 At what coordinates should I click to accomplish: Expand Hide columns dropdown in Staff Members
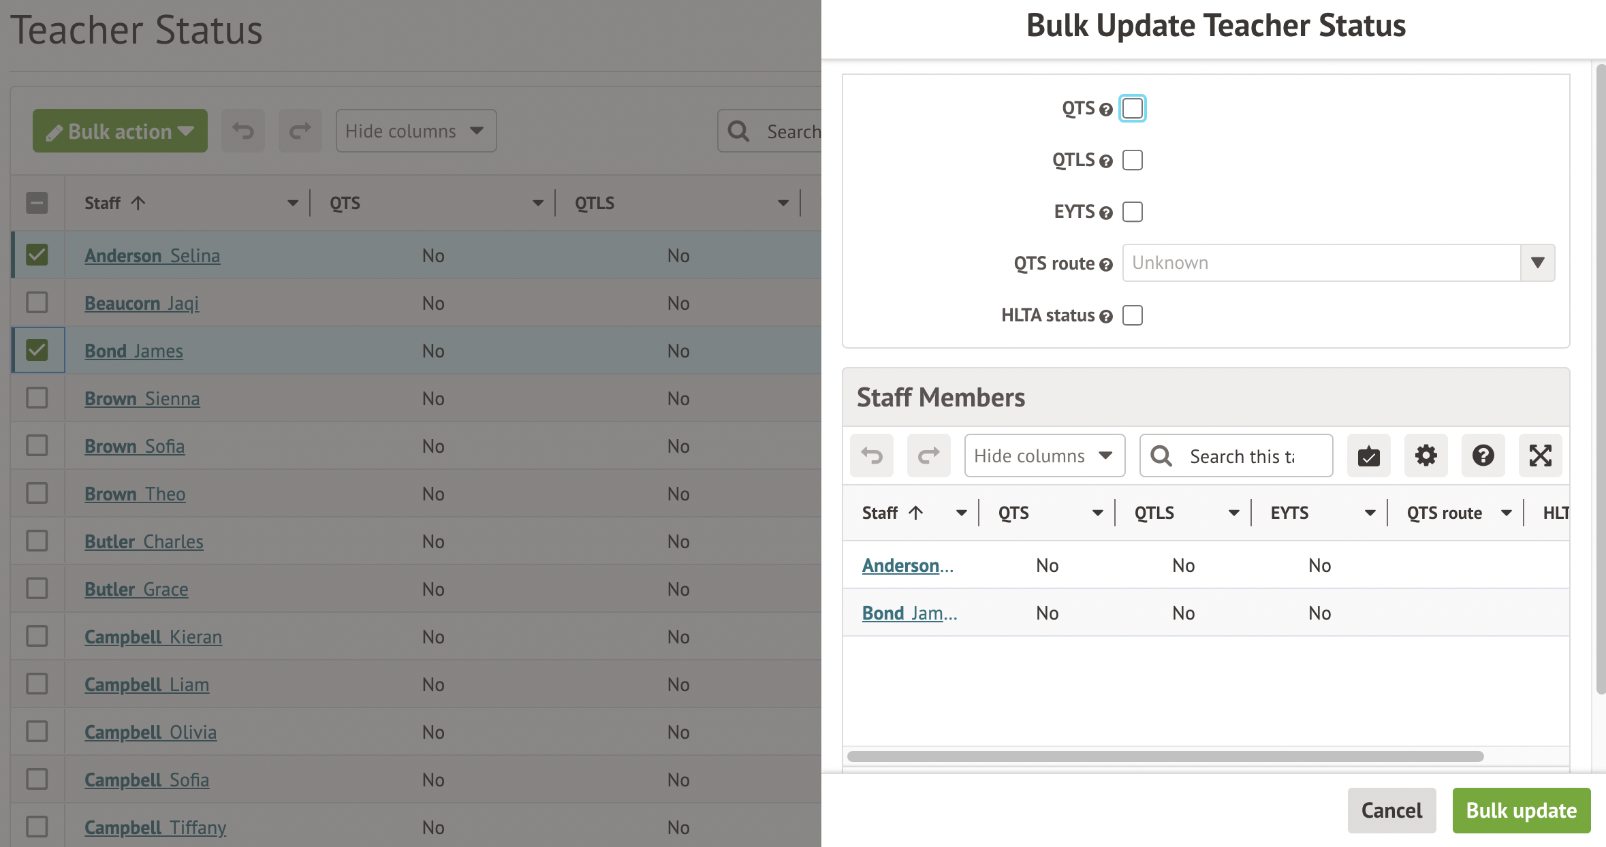(x=1044, y=456)
